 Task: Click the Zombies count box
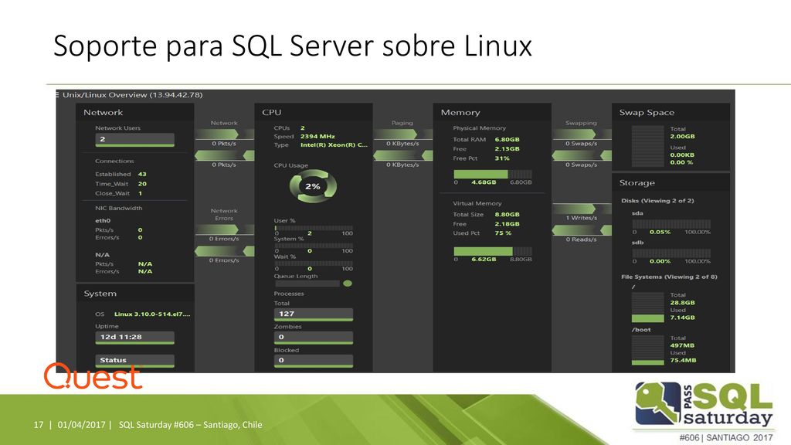[x=314, y=337]
